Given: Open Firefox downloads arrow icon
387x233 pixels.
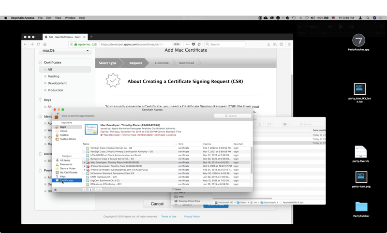Looking at the screenshot, I should 268,44.
